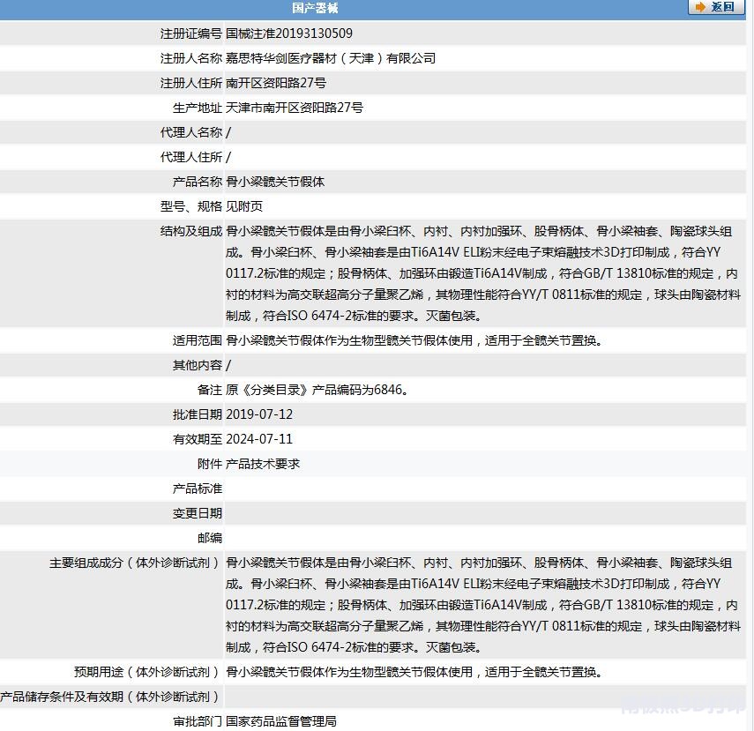Viewport: 754px width, 731px height.
Task: Click the registrant address 南开区资阳路27号
Action: pyautogui.click(x=276, y=83)
